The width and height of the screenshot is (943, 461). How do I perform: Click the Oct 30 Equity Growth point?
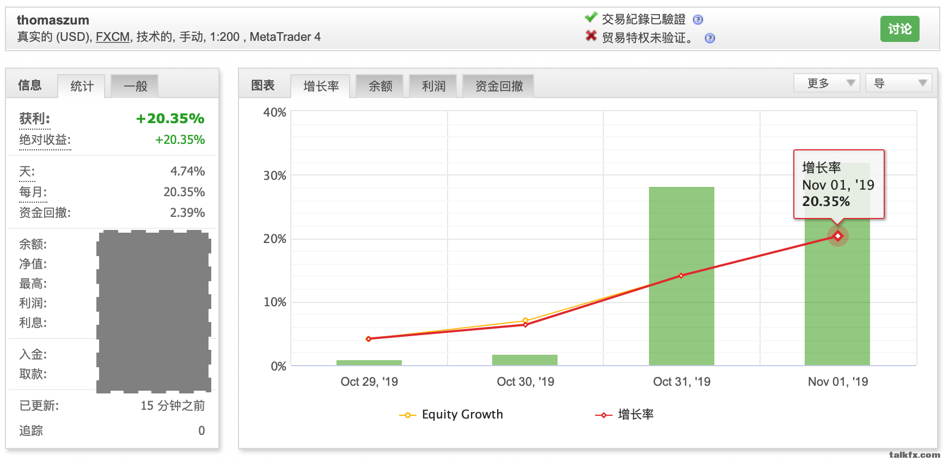[525, 320]
